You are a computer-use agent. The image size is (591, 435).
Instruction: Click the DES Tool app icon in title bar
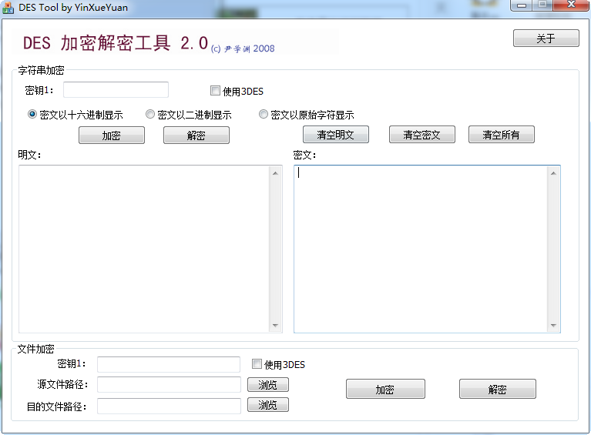pyautogui.click(x=8, y=8)
